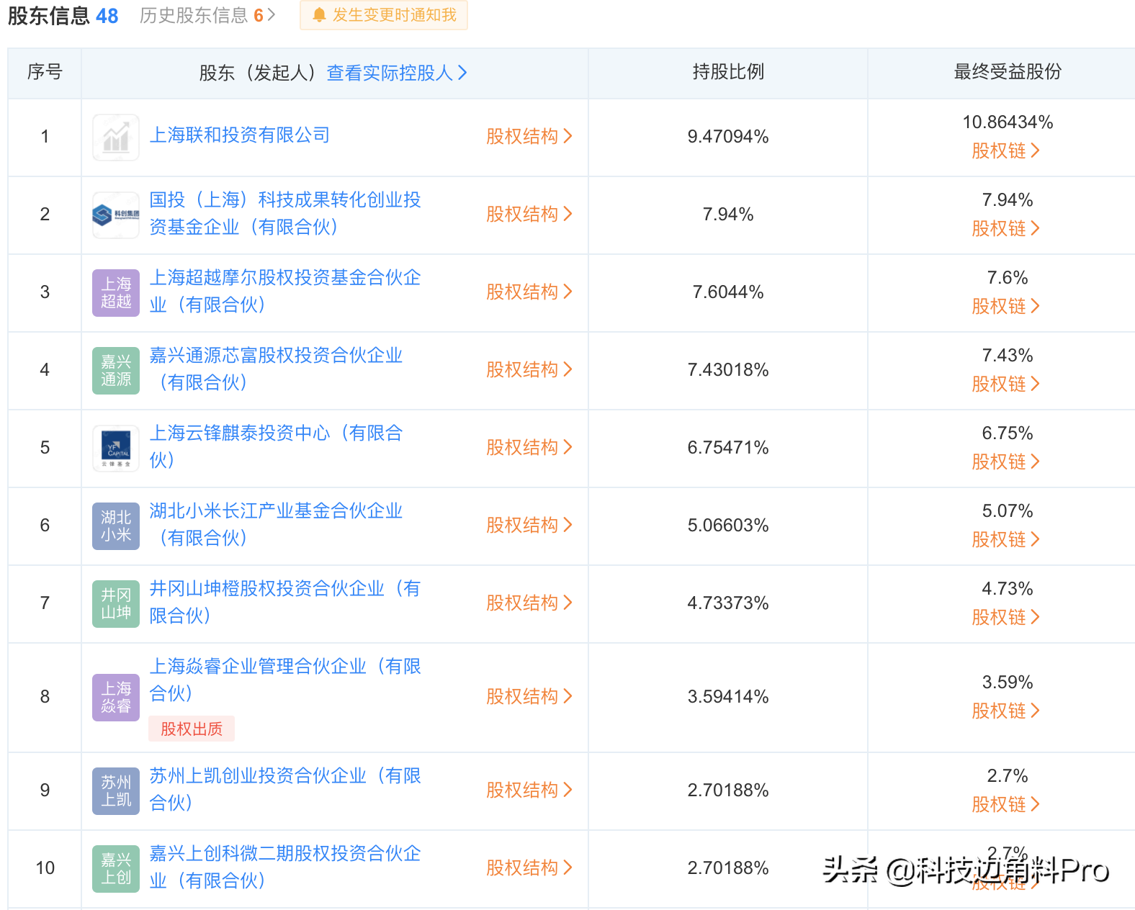Select the 5.06603% holding ratio cell
Image resolution: width=1135 pixels, height=910 pixels.
[728, 526]
